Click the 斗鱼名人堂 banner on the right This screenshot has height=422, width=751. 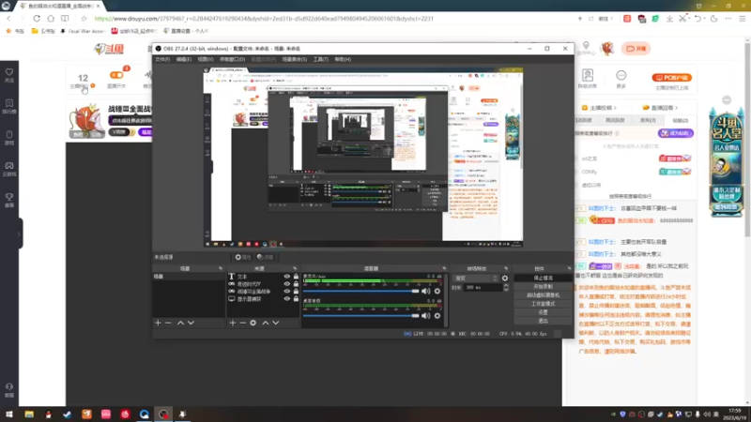coord(726,162)
